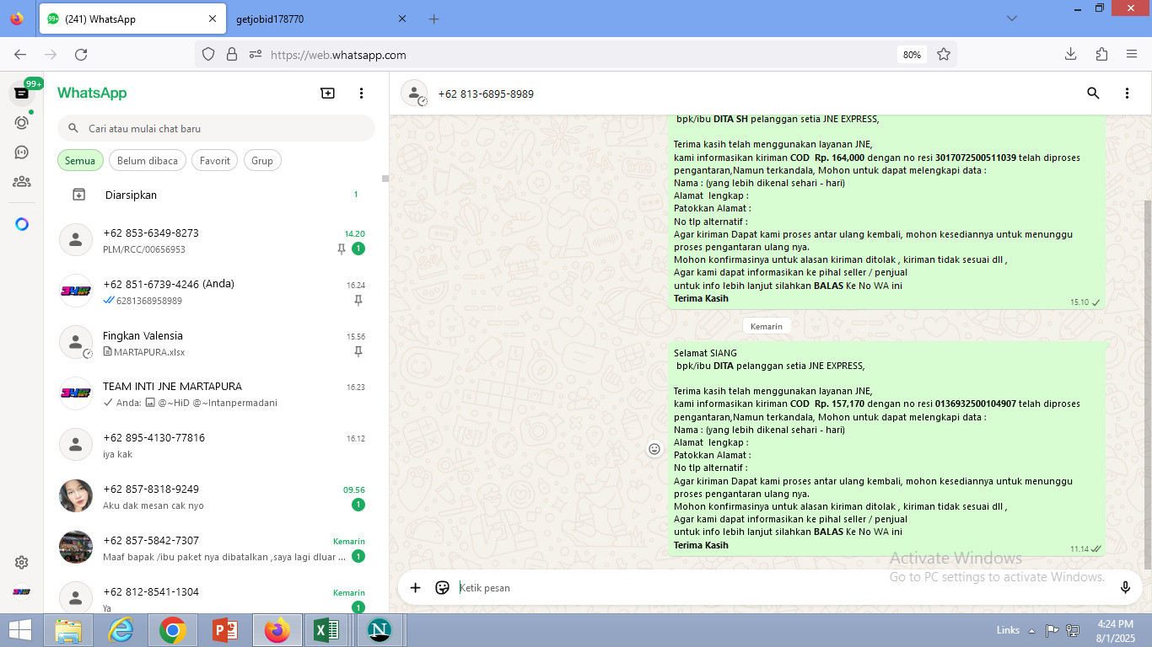1152x647 pixels.
Task: Open the chat list three-dot menu
Action: (x=362, y=94)
